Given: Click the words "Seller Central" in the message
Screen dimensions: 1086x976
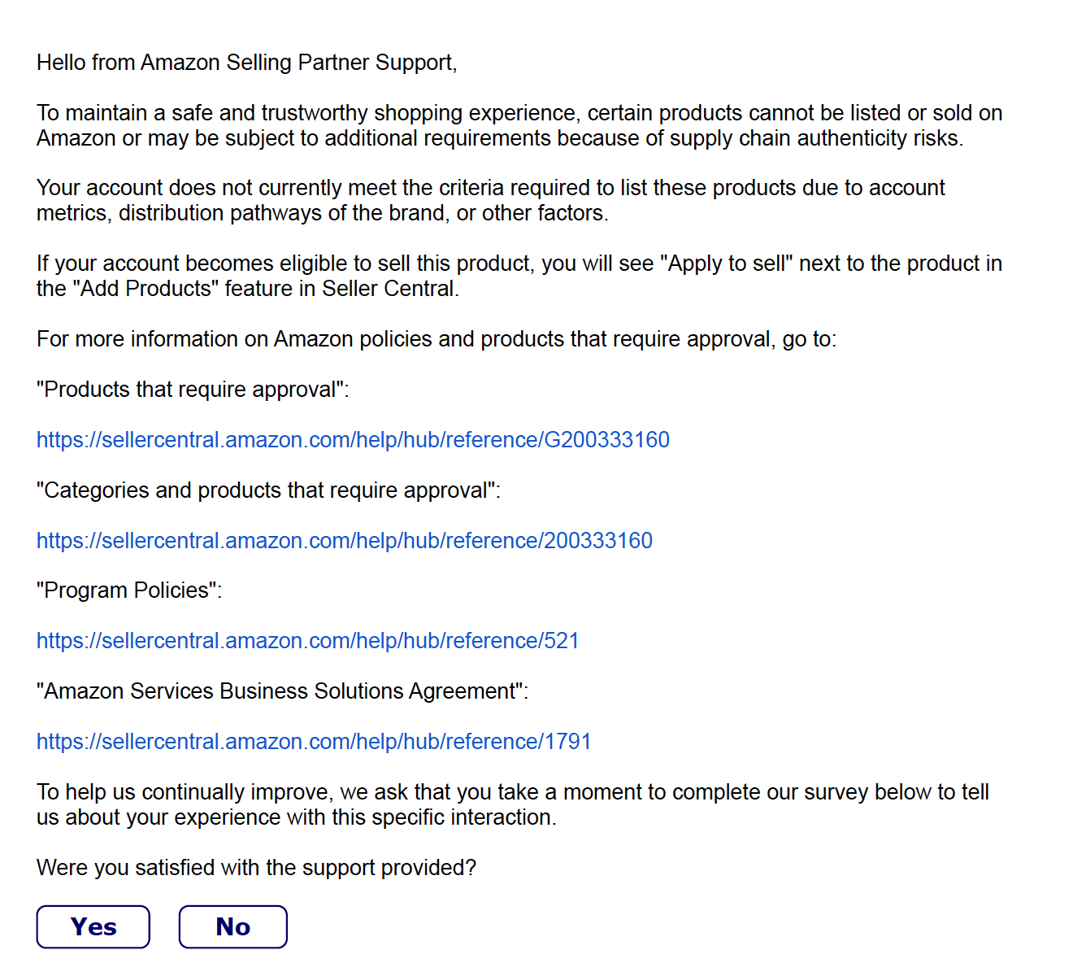Looking at the screenshot, I should [389, 289].
